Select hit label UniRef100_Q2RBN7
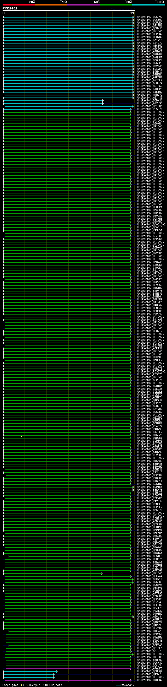167x687 pixels. click(150, 34)
